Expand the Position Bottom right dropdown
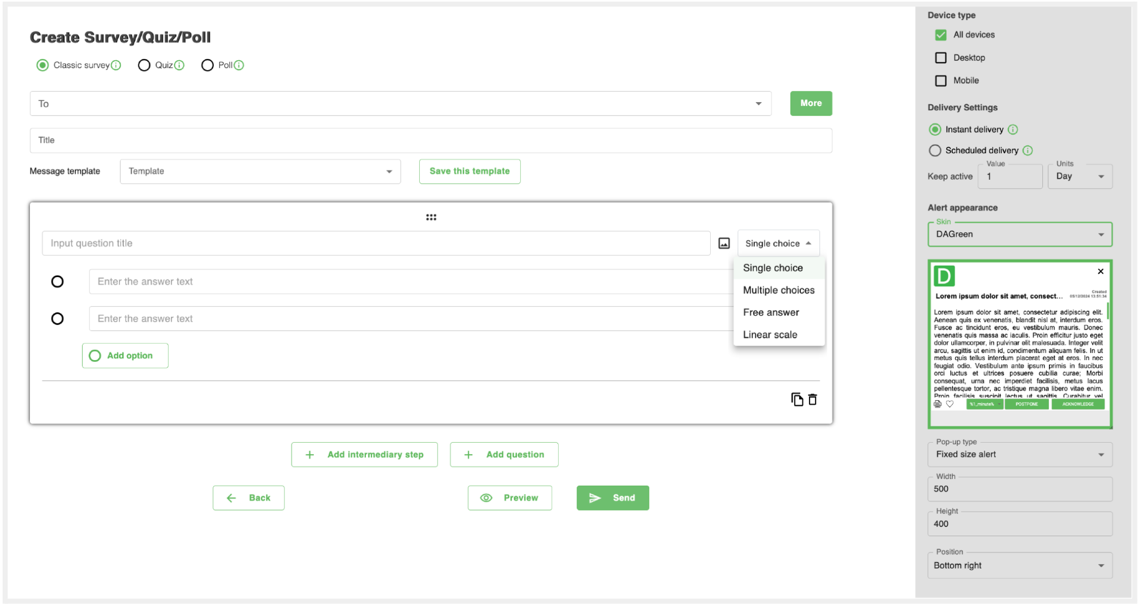The width and height of the screenshot is (1138, 604). tap(1020, 565)
